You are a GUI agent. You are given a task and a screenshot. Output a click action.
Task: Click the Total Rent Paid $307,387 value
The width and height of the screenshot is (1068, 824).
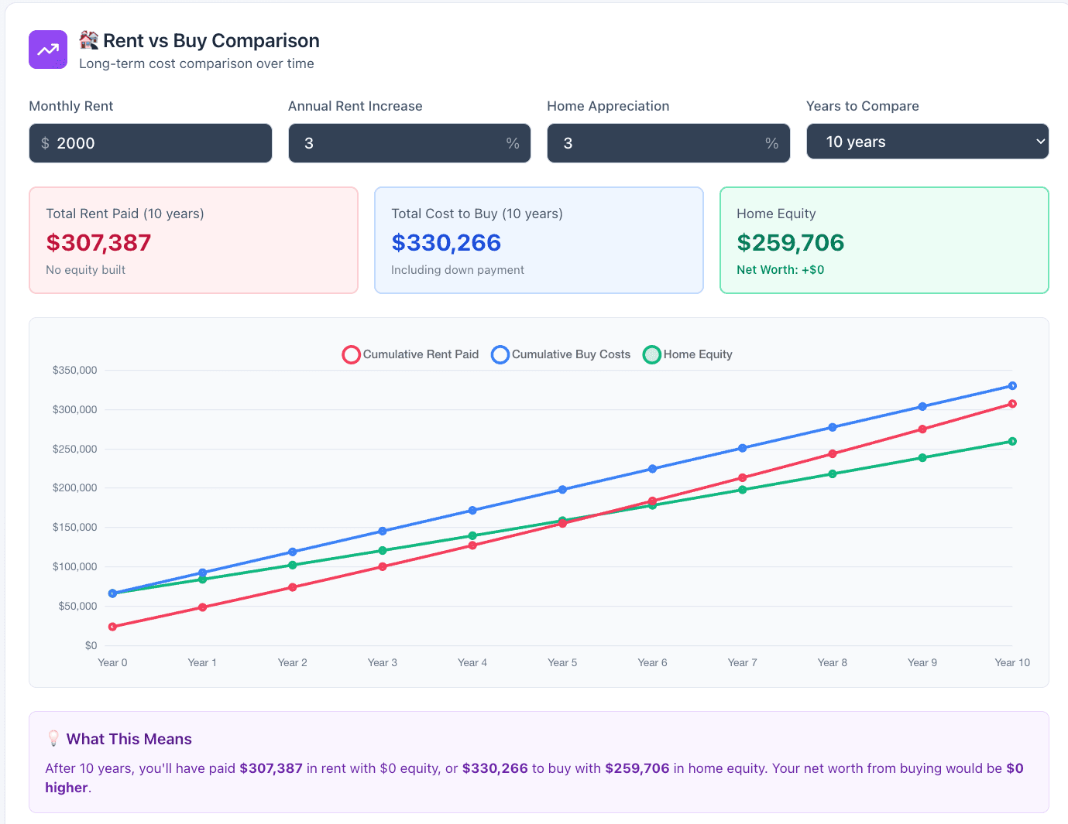tap(98, 243)
